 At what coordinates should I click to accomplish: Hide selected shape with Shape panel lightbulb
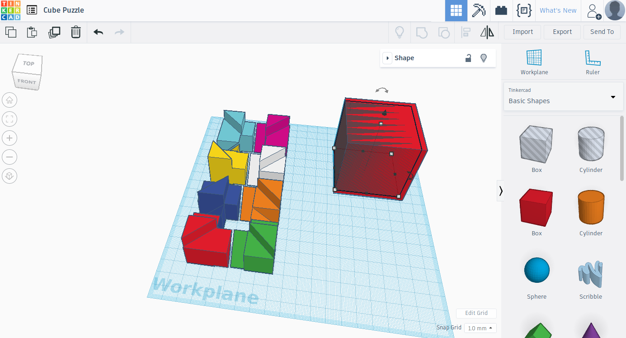tap(484, 58)
